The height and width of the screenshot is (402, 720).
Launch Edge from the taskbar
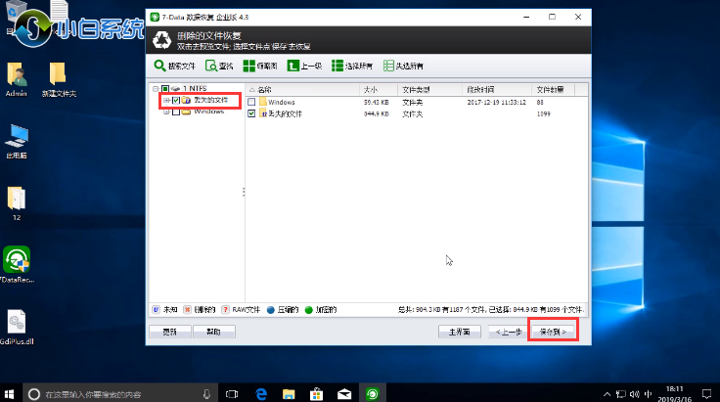coord(261,394)
